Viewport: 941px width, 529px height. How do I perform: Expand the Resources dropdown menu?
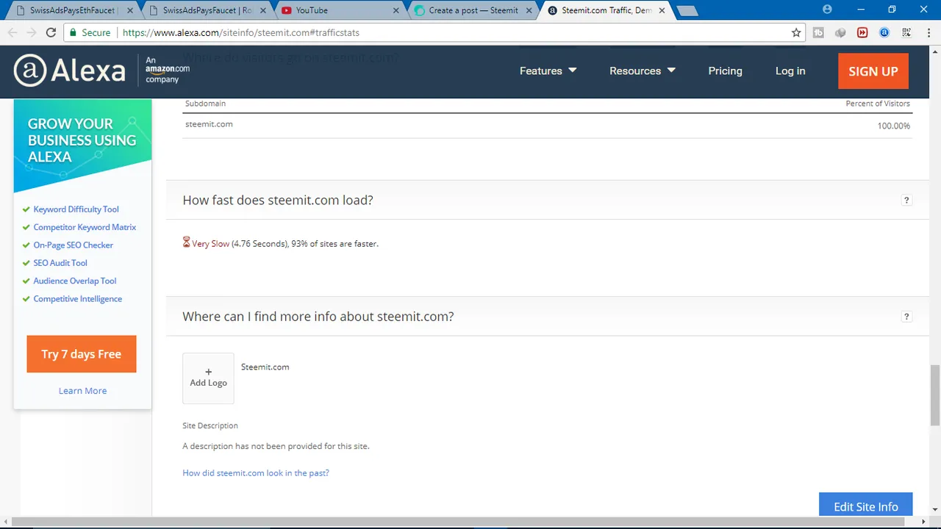pos(642,71)
